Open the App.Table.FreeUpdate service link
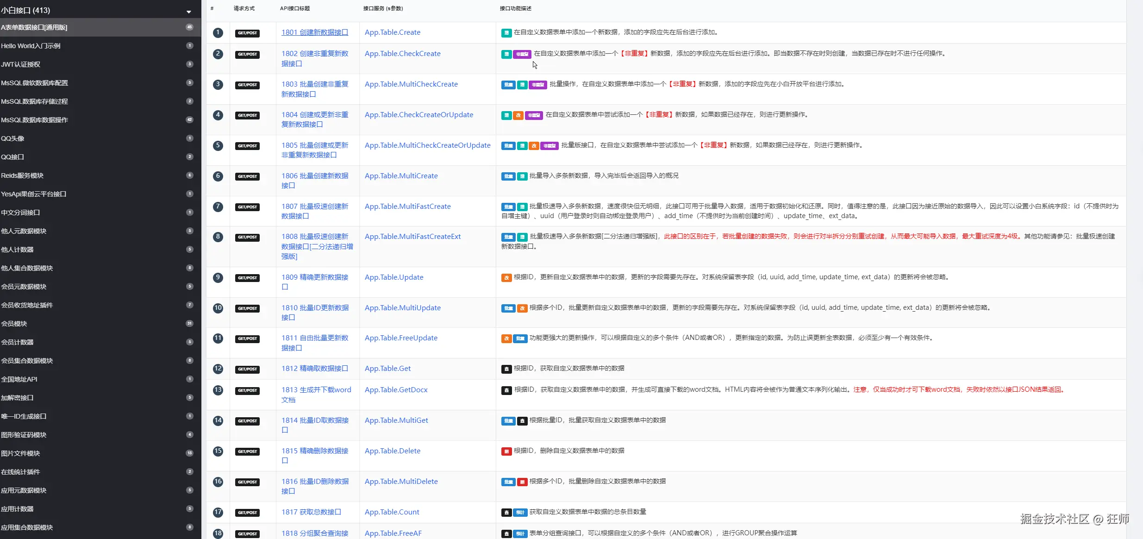The height and width of the screenshot is (539, 1143). click(401, 338)
